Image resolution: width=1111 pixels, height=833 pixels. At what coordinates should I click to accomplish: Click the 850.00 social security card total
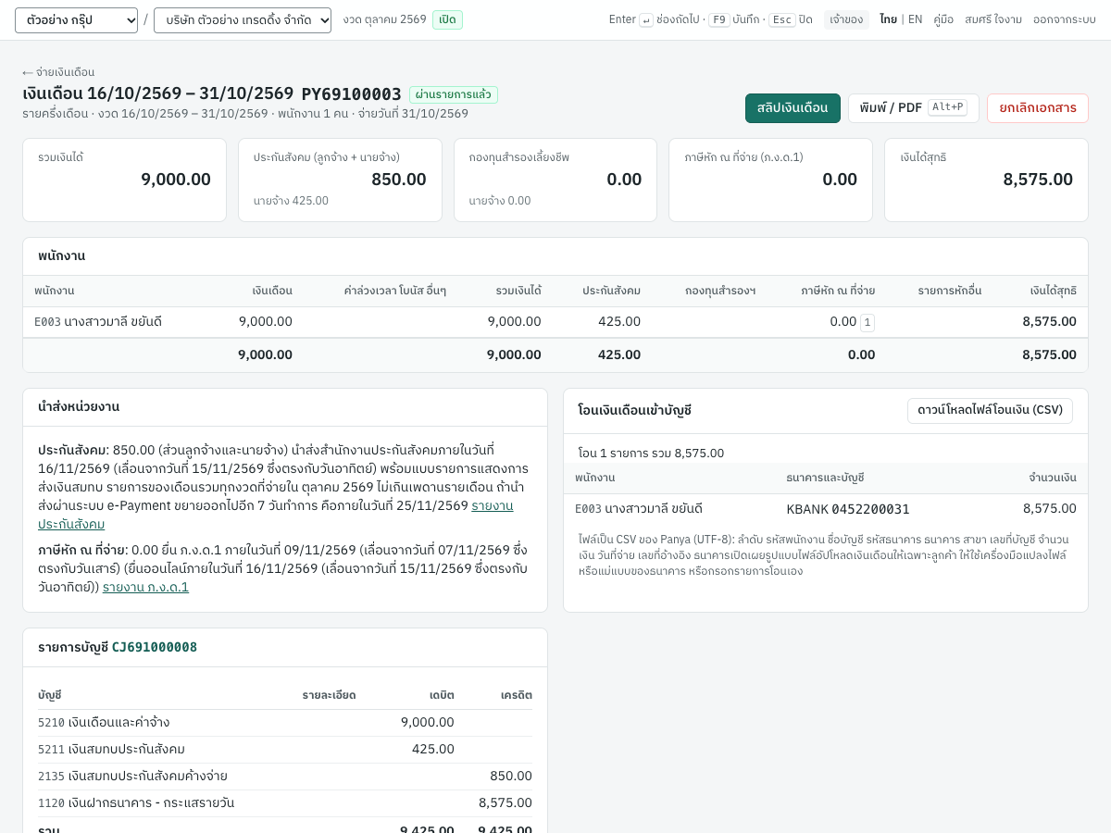(x=399, y=180)
